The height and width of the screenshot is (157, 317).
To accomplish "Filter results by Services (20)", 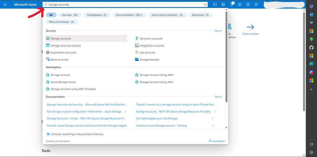I will point(70,15).
